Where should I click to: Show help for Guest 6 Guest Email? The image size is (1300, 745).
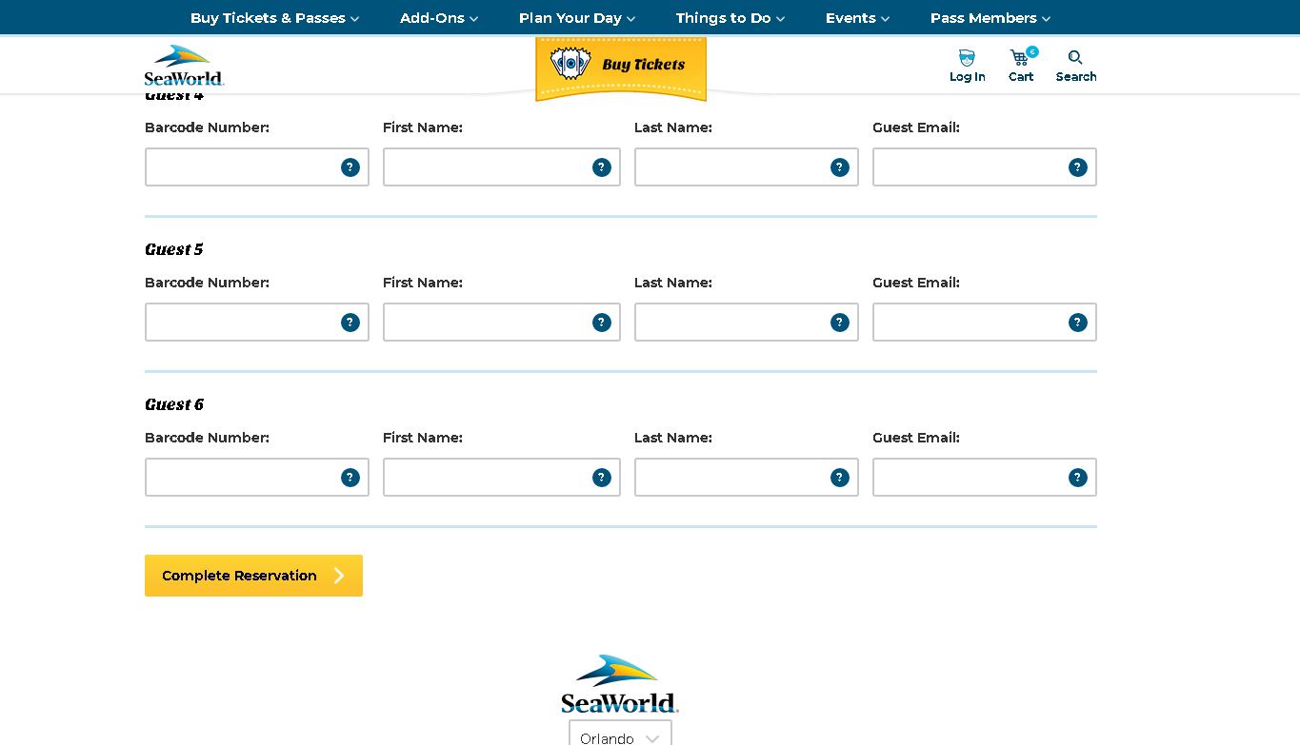pos(1078,478)
